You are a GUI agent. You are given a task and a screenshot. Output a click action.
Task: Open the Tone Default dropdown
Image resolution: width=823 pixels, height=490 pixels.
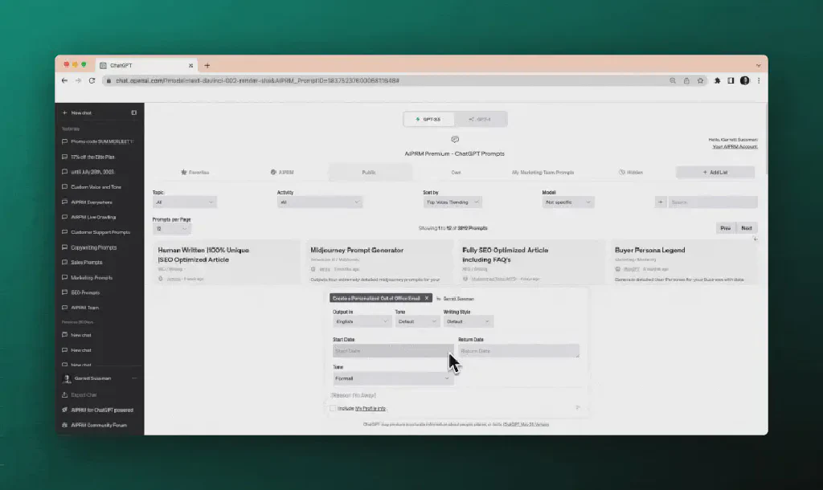tap(417, 321)
